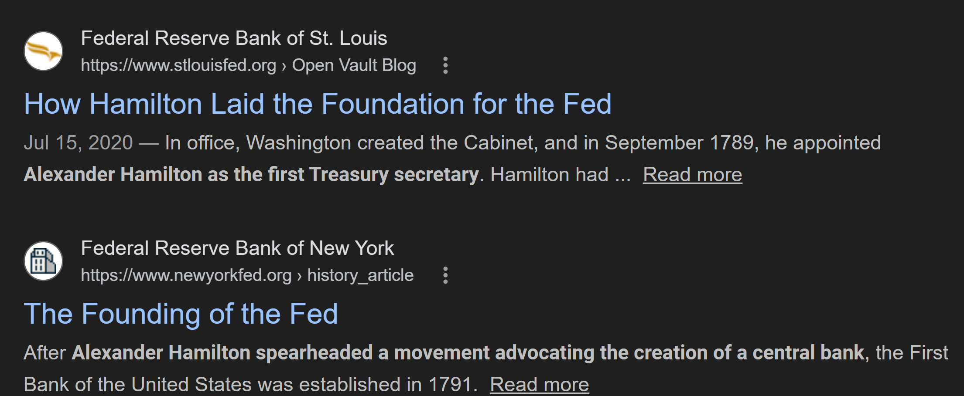Open three-dot menu for the St. Louis Fed result
Screen dimensions: 964x396
click(445, 65)
